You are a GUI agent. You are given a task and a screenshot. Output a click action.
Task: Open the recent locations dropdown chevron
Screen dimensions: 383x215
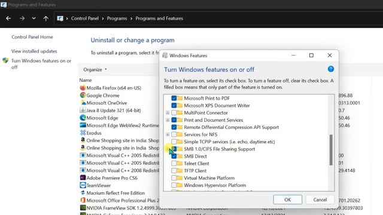(34, 19)
